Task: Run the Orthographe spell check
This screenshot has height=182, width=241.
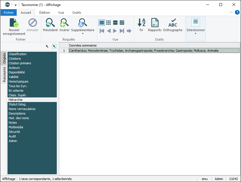Action: 173,23
